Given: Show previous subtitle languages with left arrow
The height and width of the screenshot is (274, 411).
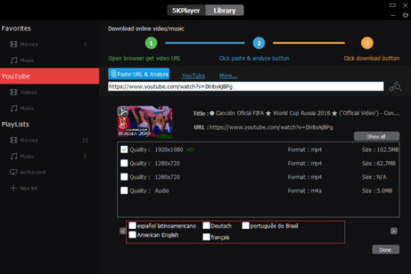Looking at the screenshot, I should click(x=123, y=231).
